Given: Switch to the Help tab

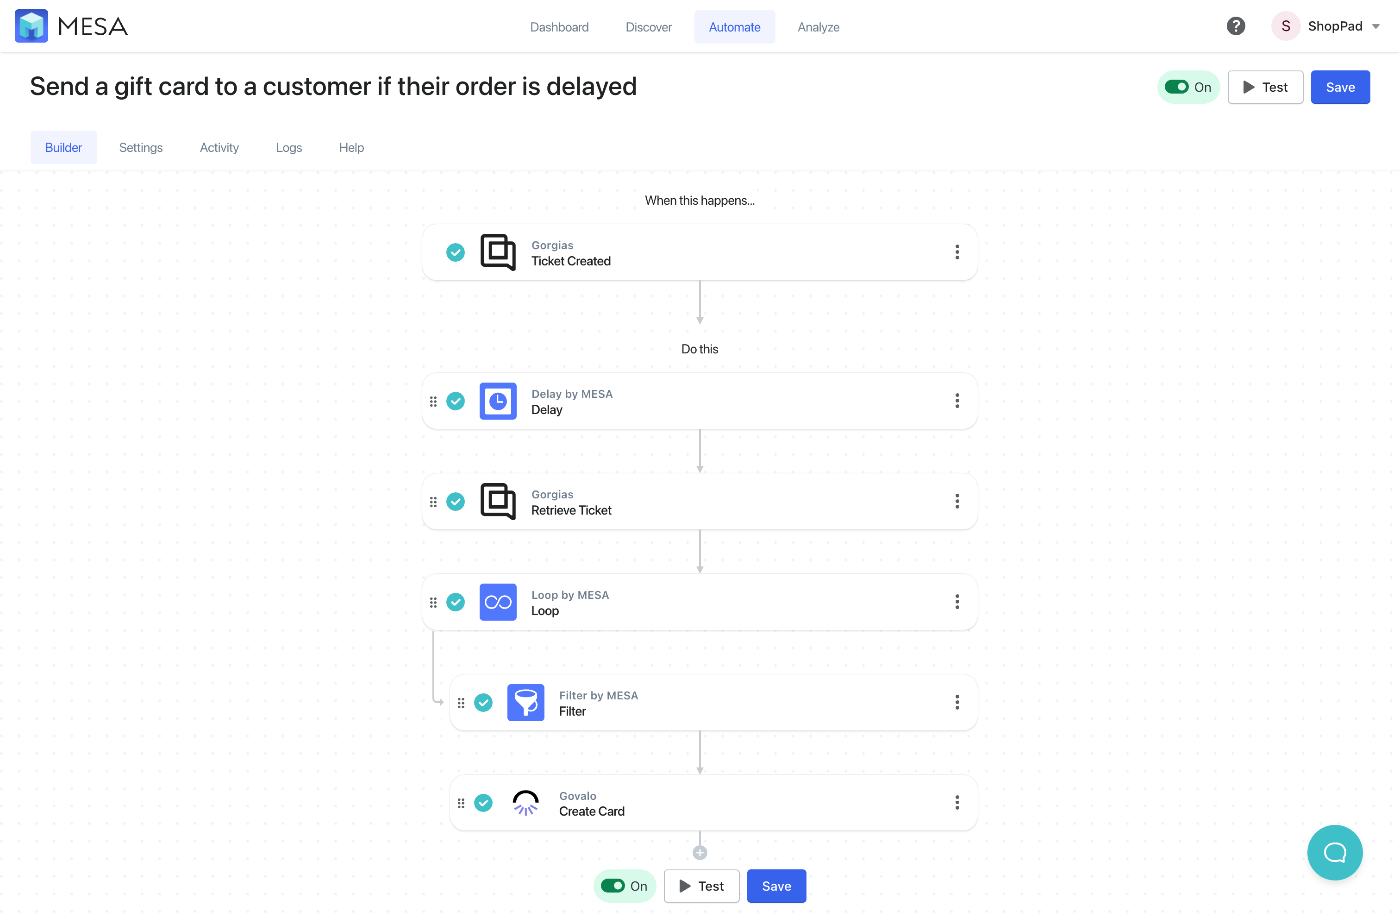Looking at the screenshot, I should point(351,147).
